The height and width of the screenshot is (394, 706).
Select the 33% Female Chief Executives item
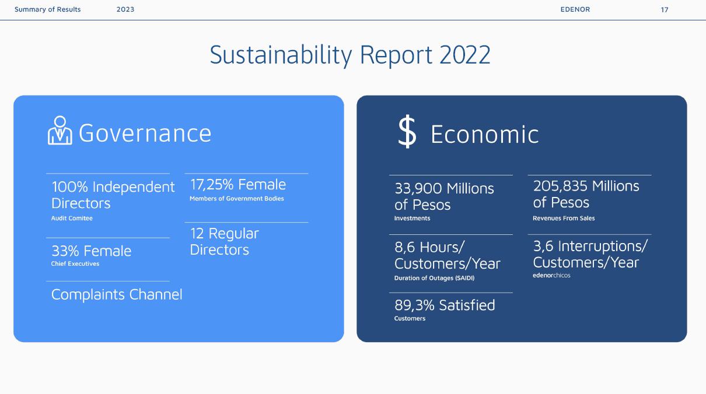[91, 251]
